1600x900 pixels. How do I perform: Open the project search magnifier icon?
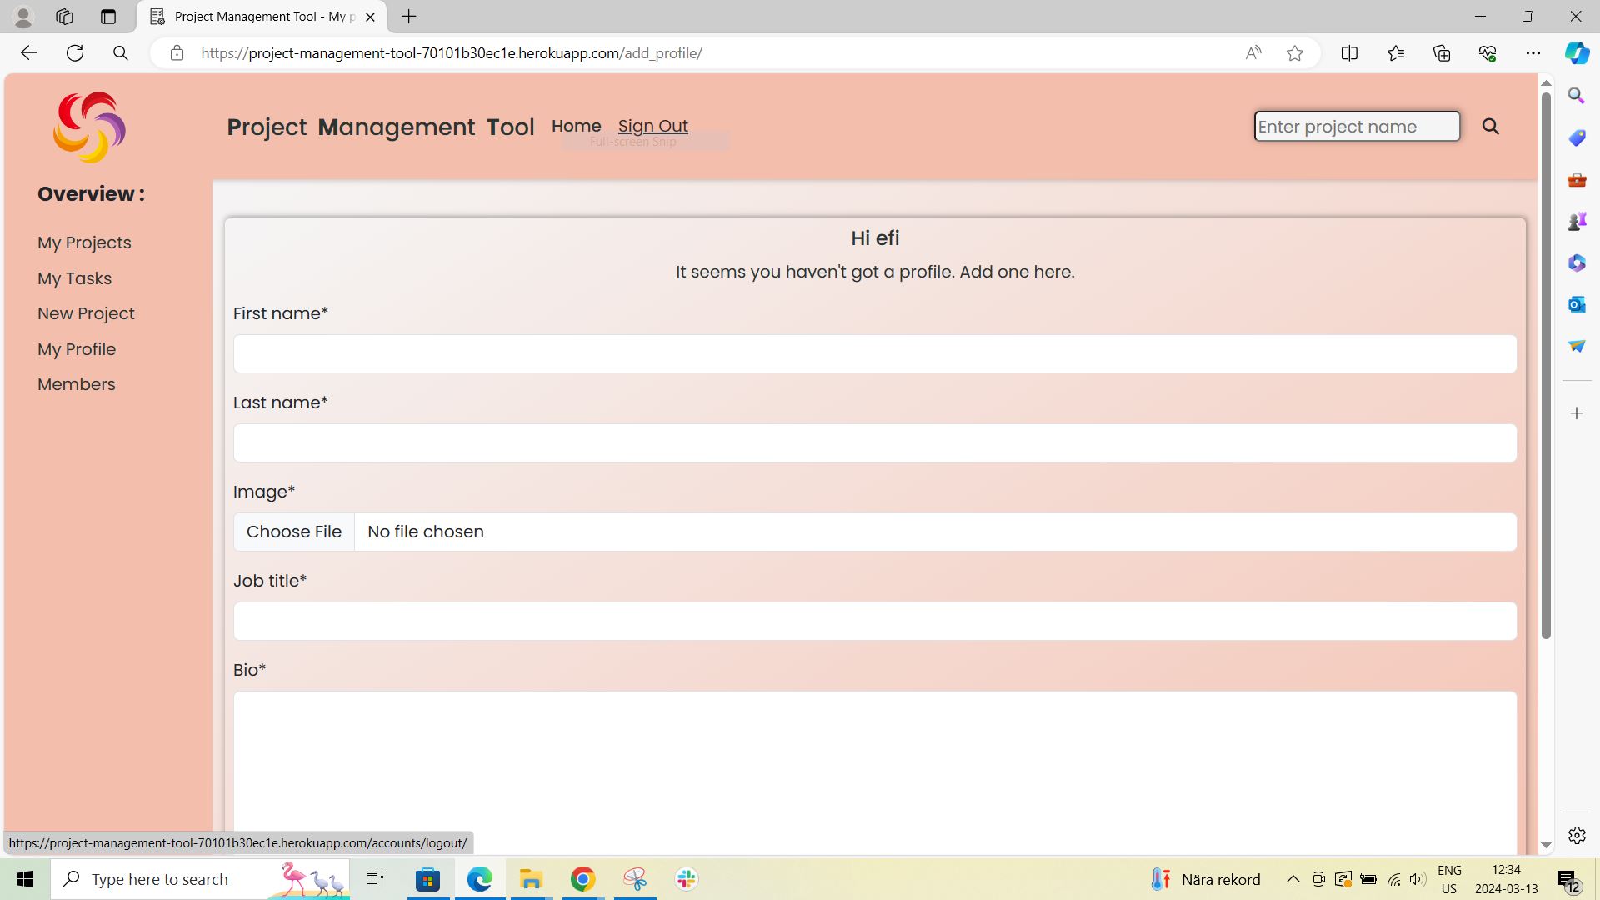pos(1491,126)
